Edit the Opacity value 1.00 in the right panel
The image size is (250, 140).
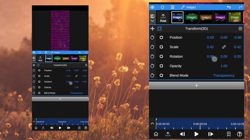[224, 66]
